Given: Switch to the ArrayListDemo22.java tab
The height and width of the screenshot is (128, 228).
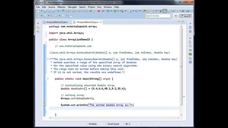Looking at the screenshot, I should [57, 22].
